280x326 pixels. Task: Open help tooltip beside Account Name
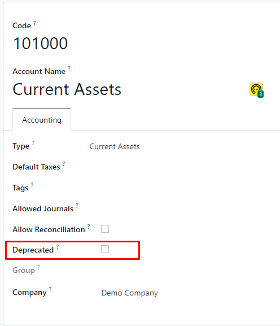click(x=69, y=68)
